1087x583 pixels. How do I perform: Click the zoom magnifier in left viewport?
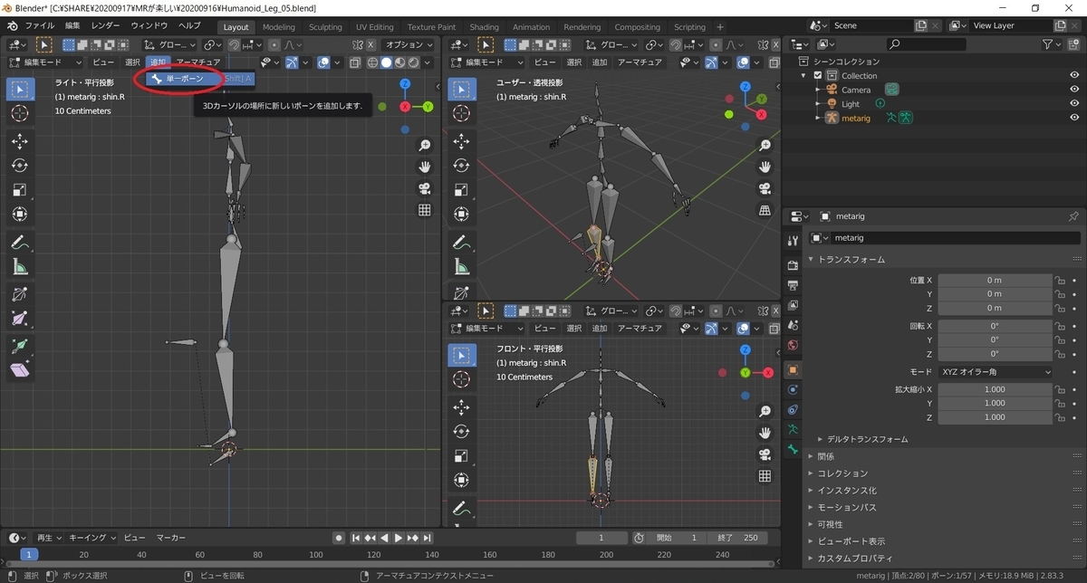coord(424,145)
